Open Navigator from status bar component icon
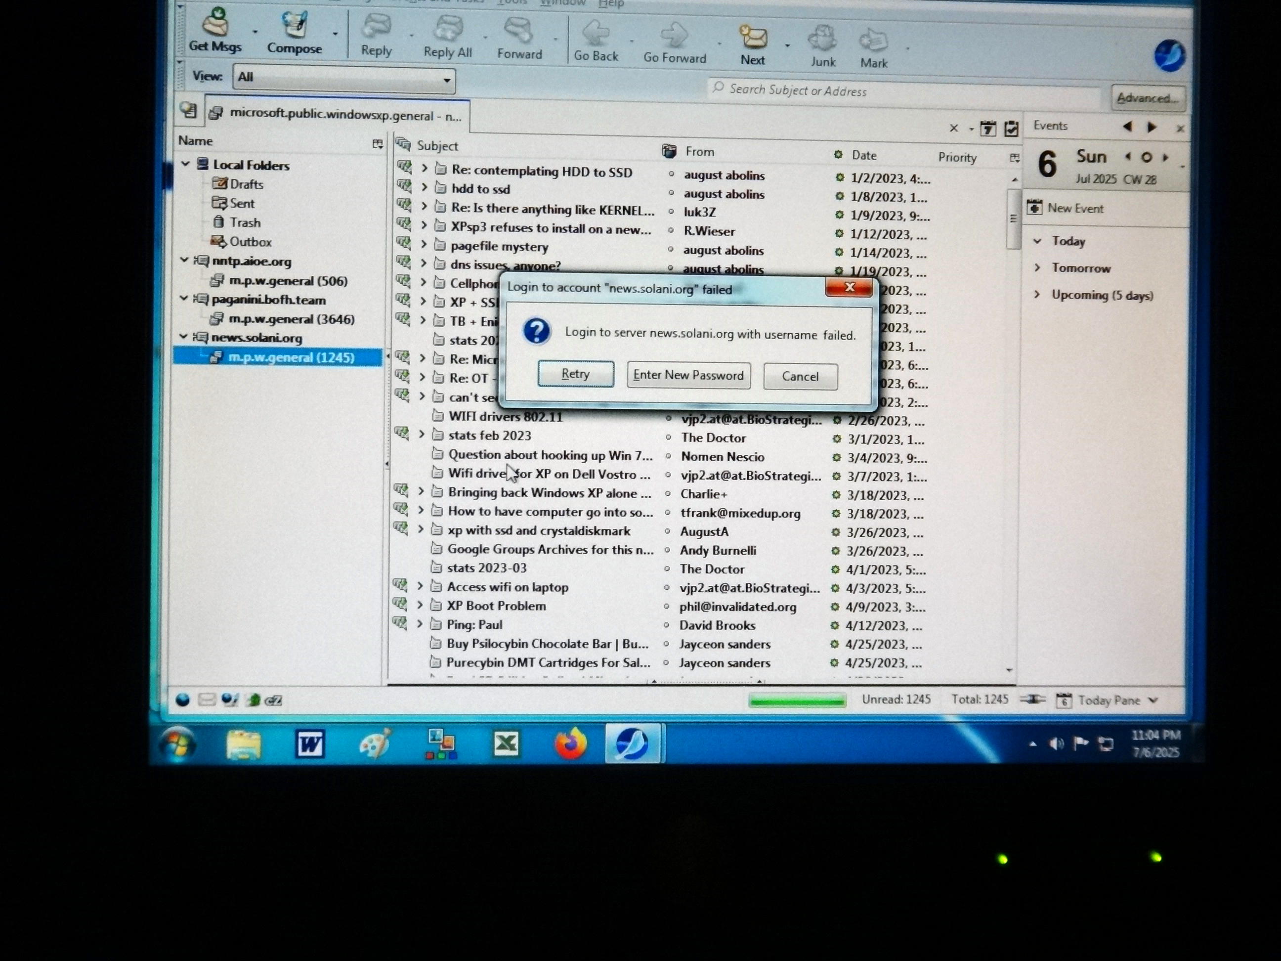This screenshot has height=961, width=1281. click(x=182, y=700)
